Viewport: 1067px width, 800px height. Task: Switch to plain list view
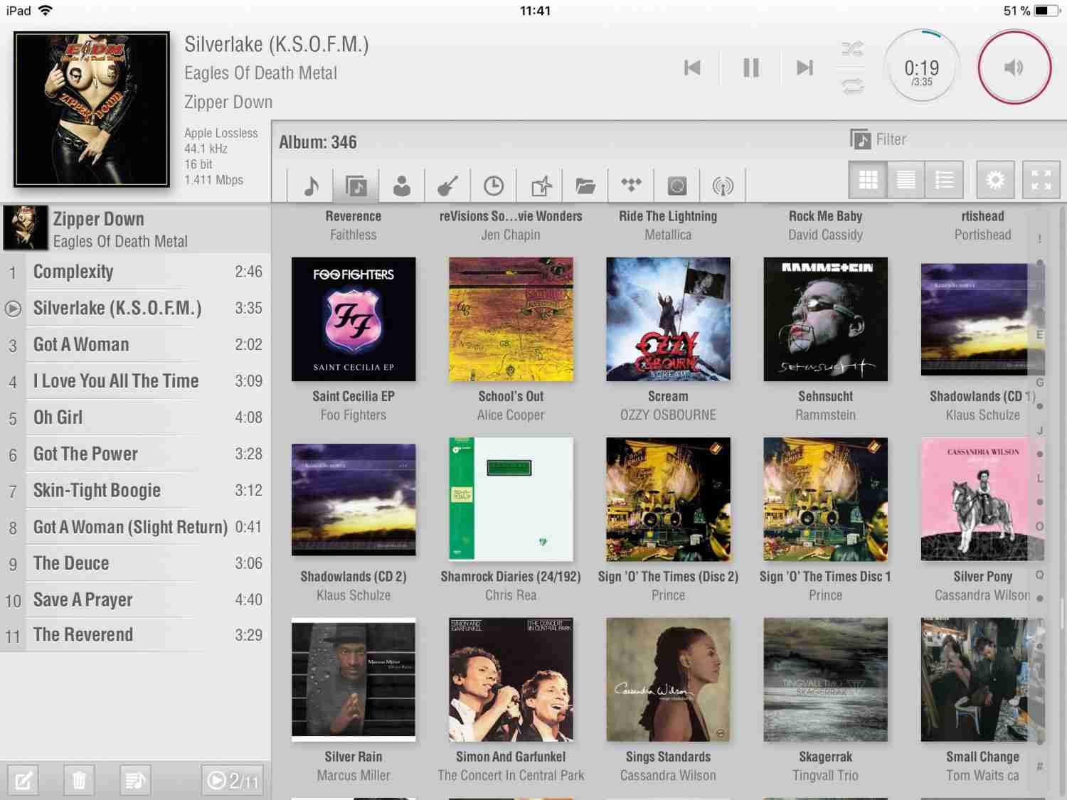pyautogui.click(x=906, y=180)
